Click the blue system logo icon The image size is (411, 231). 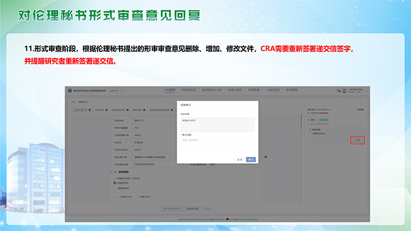[70, 91]
